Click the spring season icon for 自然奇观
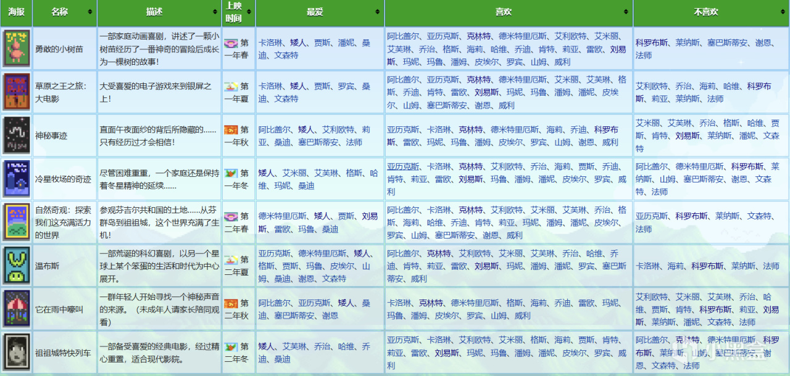This screenshot has height=376, width=790. point(231,216)
